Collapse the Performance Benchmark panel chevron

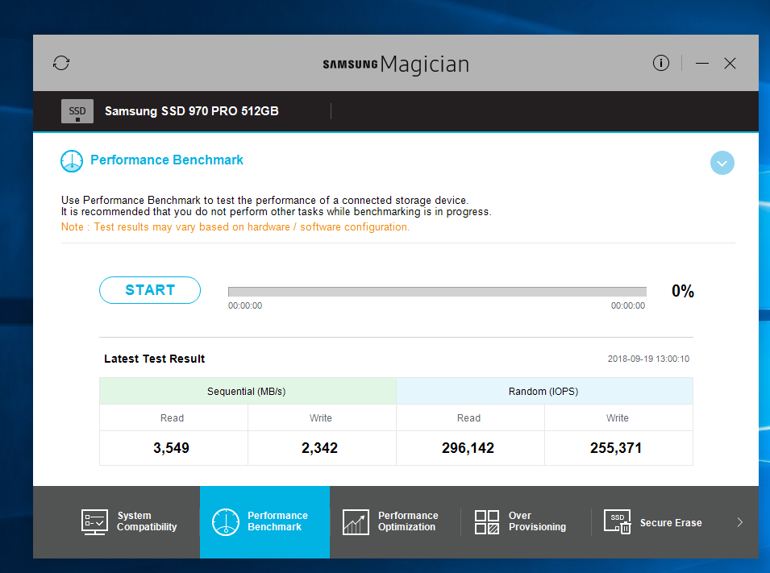click(722, 163)
